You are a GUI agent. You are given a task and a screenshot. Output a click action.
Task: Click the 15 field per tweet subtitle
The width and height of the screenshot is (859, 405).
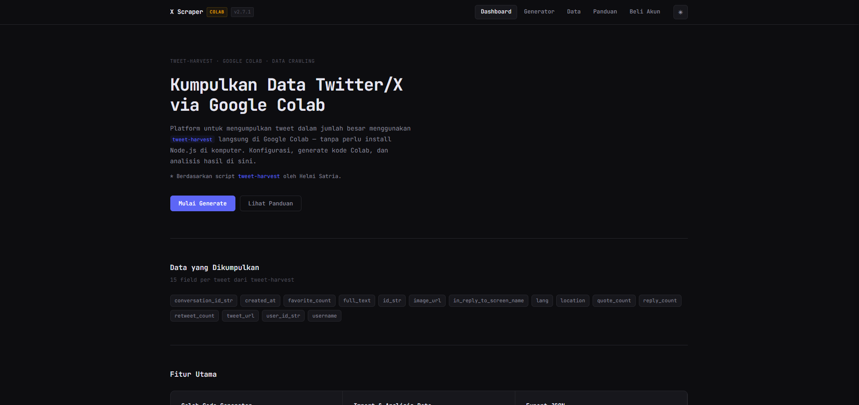[232, 280]
